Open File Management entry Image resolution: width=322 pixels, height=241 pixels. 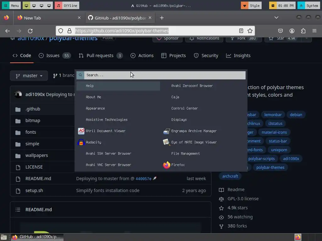[204, 153]
